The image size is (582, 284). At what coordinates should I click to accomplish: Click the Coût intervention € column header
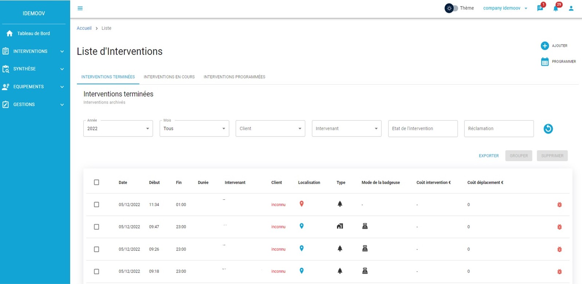[434, 183]
